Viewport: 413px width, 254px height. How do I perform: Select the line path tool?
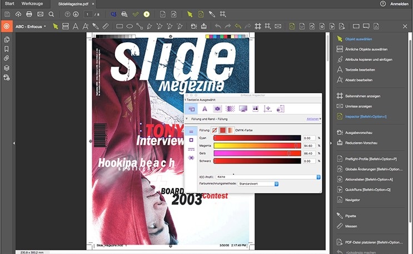pos(140,26)
